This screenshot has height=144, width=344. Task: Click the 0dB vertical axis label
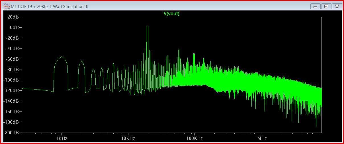pos(14,27)
